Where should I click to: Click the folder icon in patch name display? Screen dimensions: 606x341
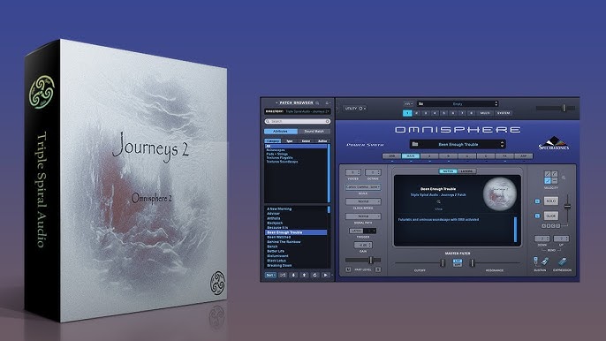tap(415, 144)
